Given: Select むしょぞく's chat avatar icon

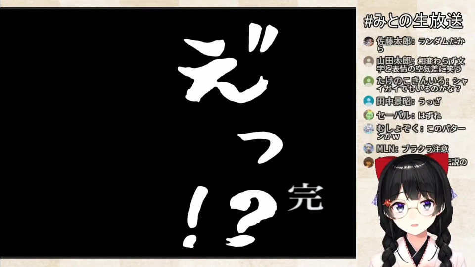Looking at the screenshot, I should click(368, 129).
